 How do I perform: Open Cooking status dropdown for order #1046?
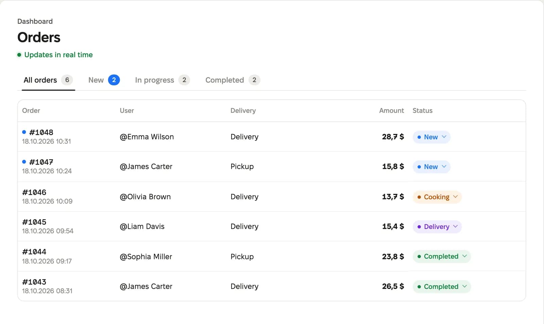click(x=437, y=197)
